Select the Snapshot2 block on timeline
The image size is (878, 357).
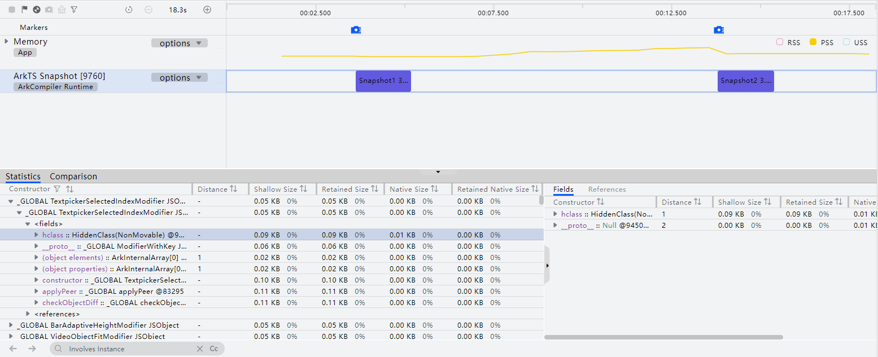pyautogui.click(x=746, y=81)
